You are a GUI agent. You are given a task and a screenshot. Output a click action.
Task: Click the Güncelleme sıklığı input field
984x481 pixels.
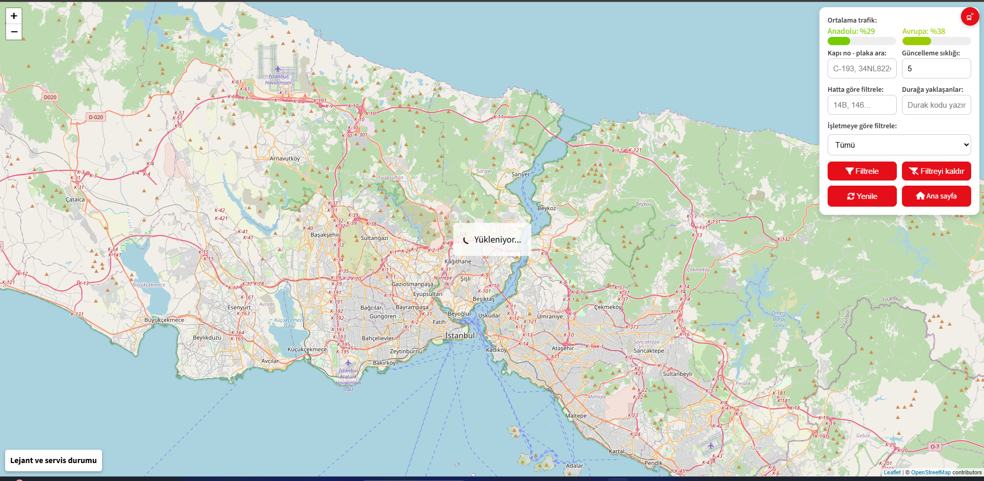[x=936, y=69]
